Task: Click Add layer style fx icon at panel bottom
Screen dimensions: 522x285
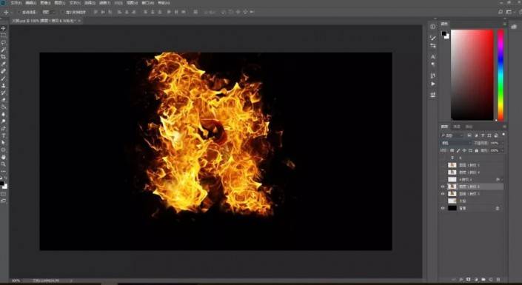Action: [461, 279]
